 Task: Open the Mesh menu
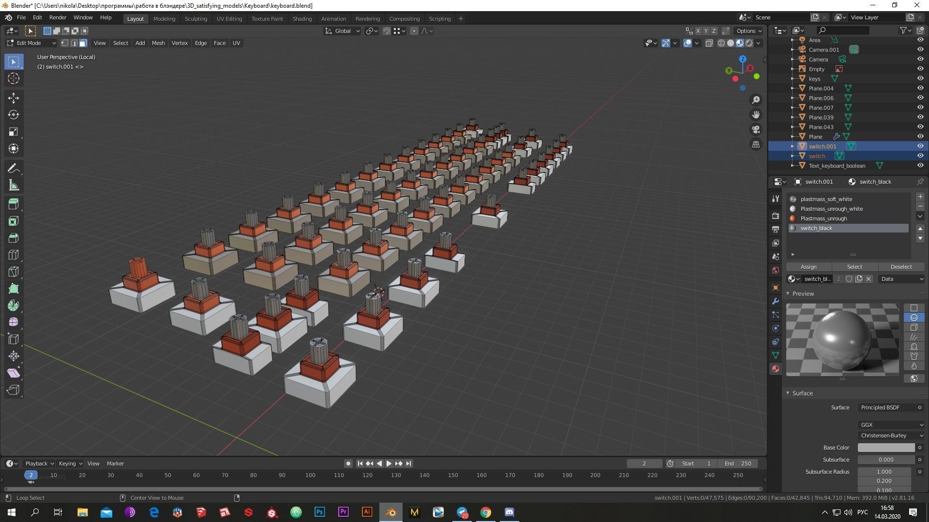[x=158, y=43]
